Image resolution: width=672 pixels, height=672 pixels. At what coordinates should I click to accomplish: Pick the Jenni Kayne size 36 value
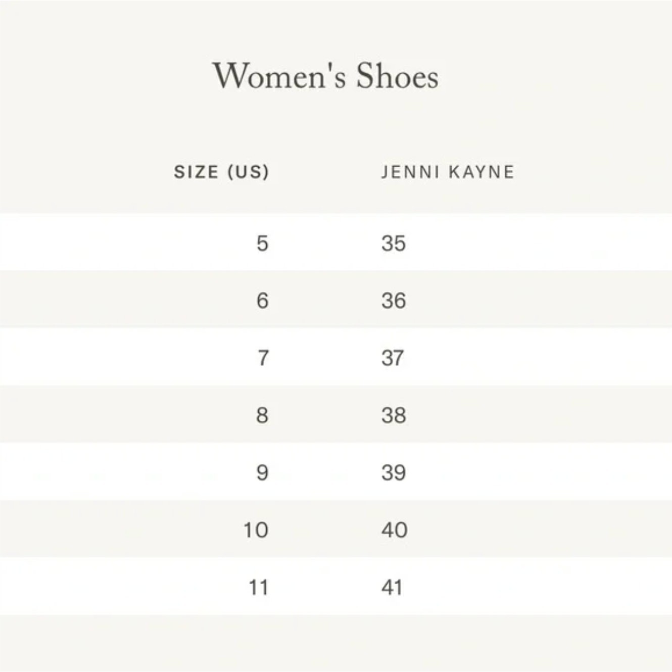point(394,301)
